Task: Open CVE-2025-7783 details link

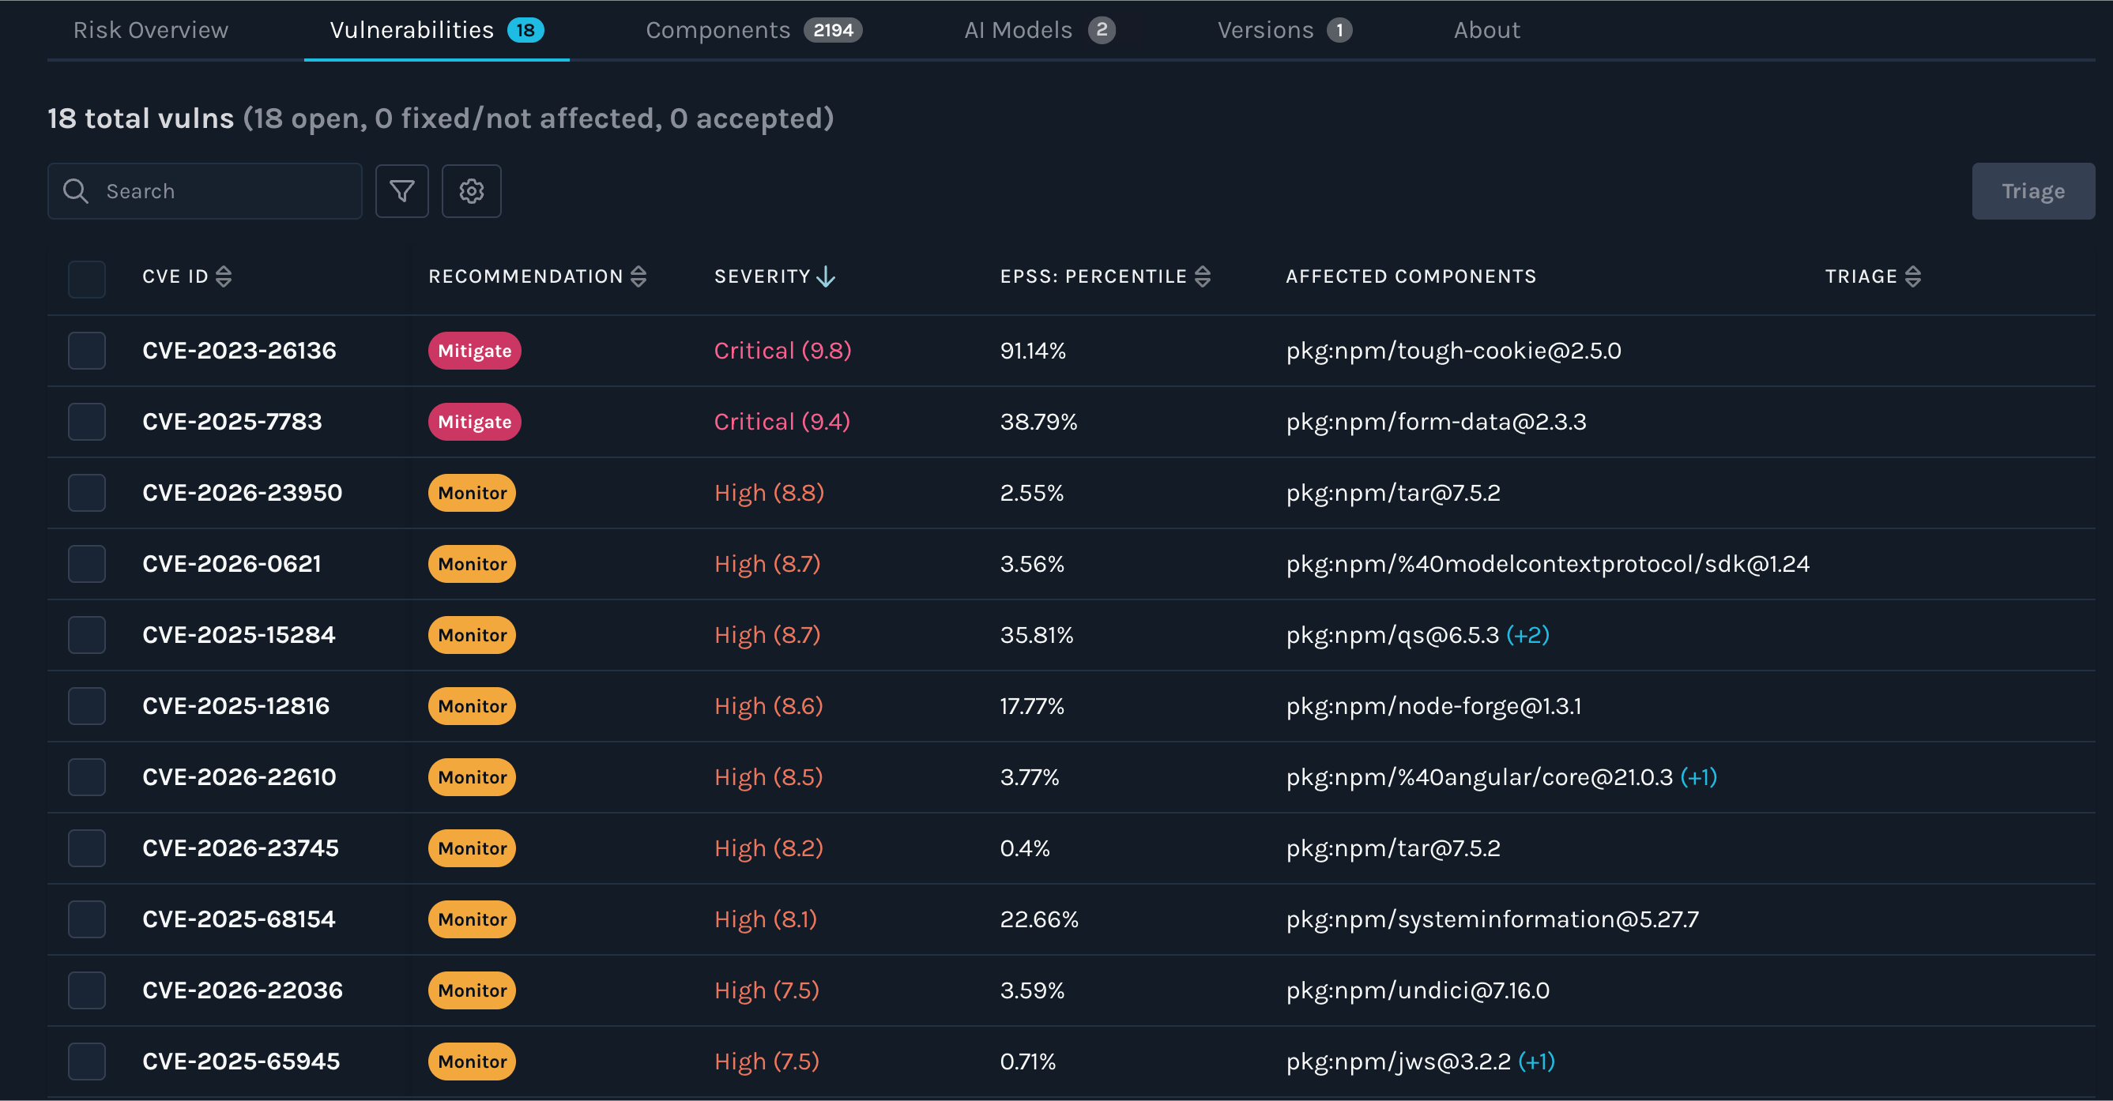Action: (x=232, y=422)
